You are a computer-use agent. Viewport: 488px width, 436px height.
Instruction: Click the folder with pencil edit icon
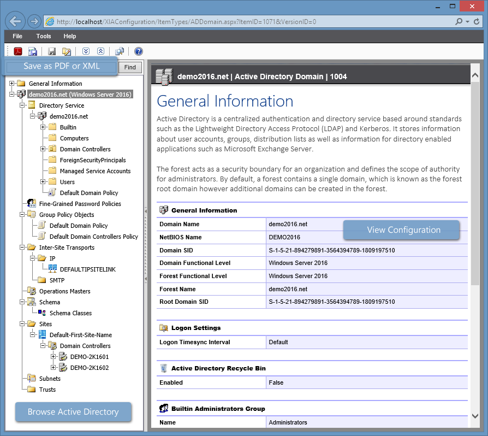pos(67,51)
